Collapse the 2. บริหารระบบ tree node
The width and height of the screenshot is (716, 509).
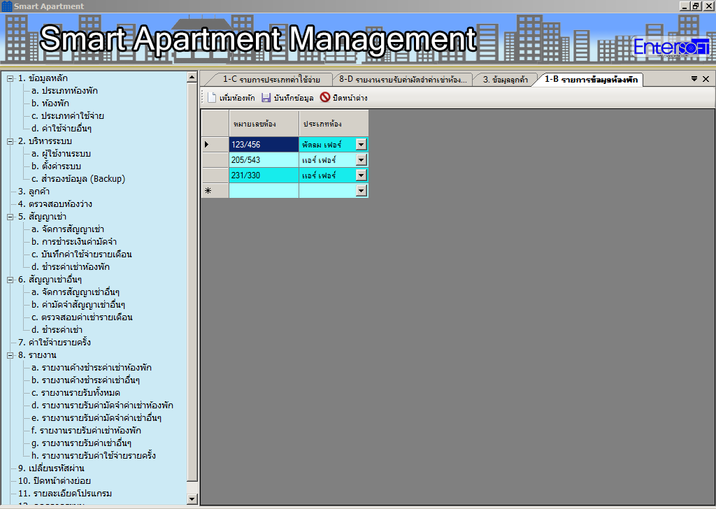(10, 141)
